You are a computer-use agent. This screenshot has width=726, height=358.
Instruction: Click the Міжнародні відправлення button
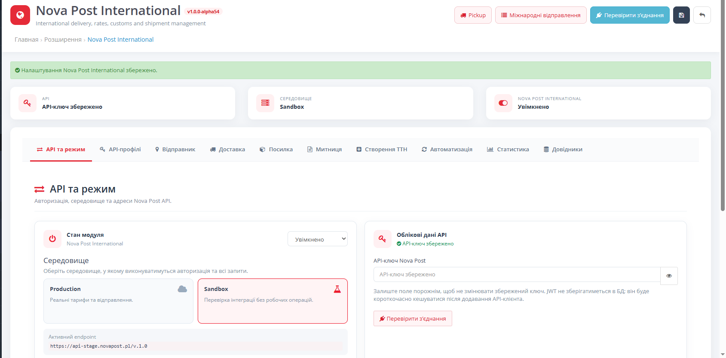(x=541, y=15)
